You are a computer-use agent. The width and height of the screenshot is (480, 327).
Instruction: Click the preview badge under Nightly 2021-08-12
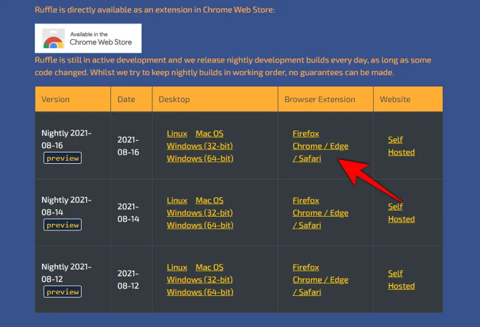point(62,292)
